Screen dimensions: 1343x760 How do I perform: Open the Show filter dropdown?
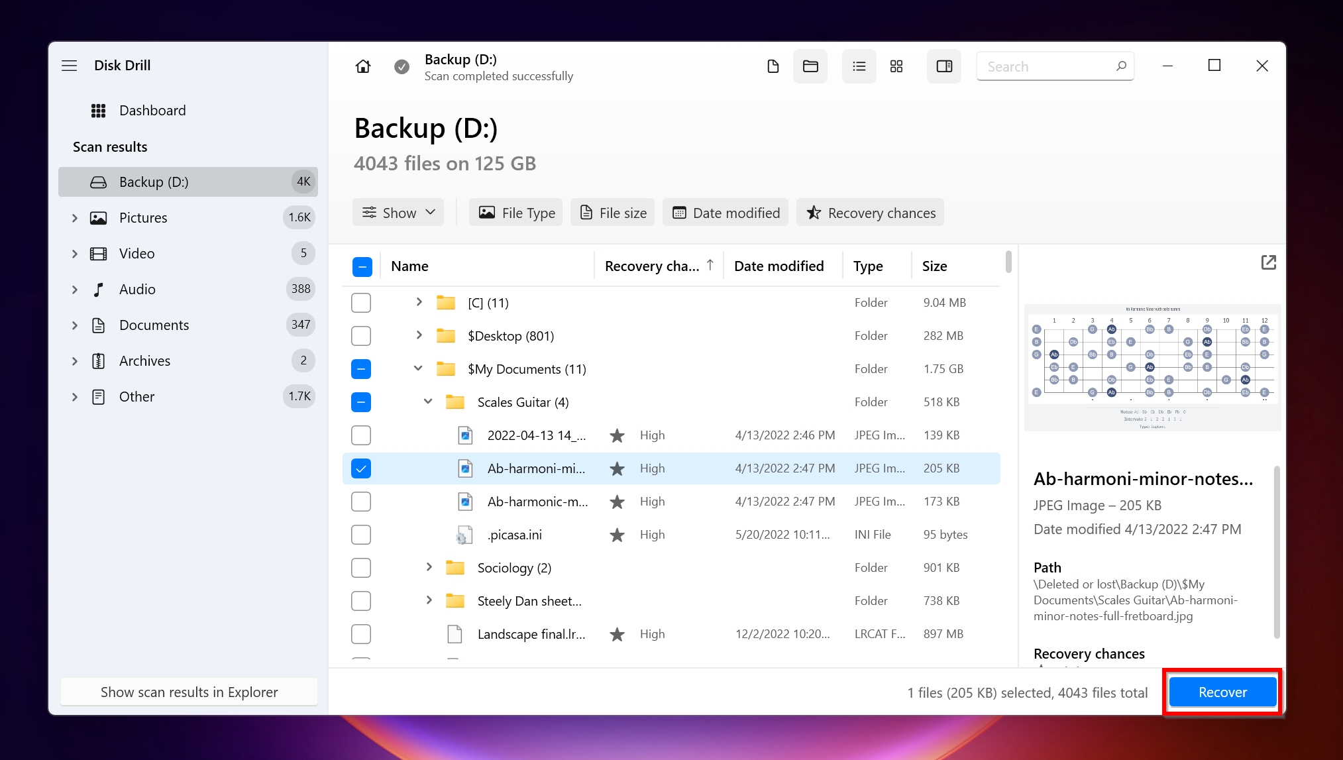pos(398,213)
